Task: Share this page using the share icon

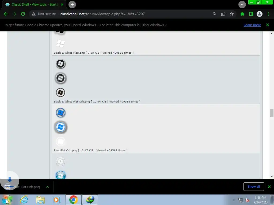Action: click(x=223, y=14)
